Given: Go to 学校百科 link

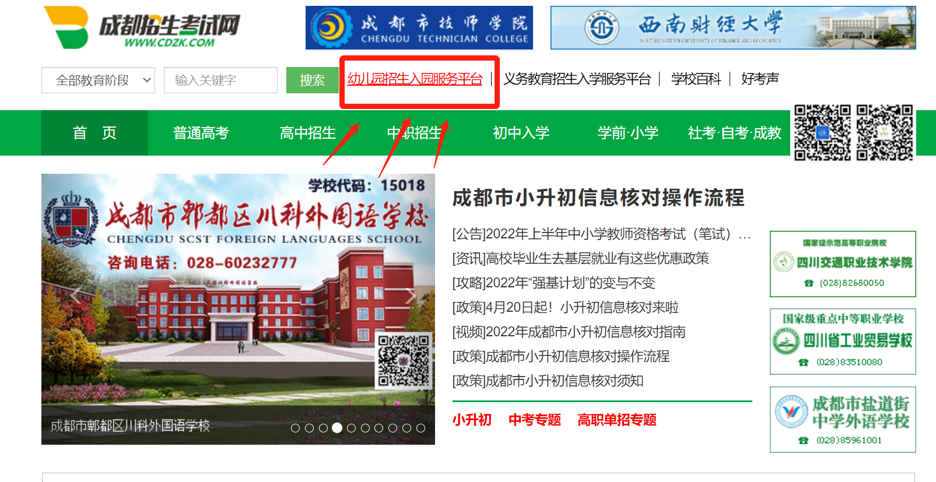Looking at the screenshot, I should tap(696, 79).
